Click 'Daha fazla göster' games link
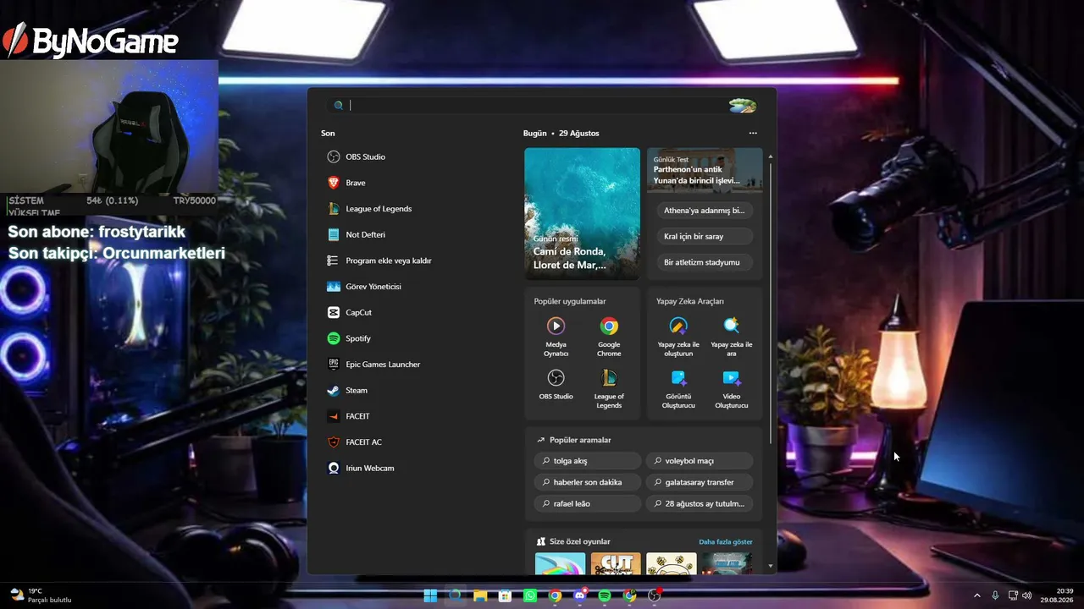Viewport: 1084px width, 609px height. tap(726, 541)
